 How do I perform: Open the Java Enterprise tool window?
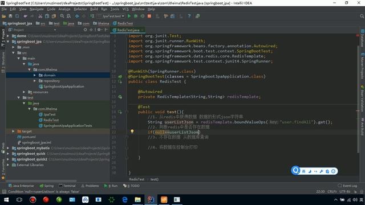pos(21,186)
